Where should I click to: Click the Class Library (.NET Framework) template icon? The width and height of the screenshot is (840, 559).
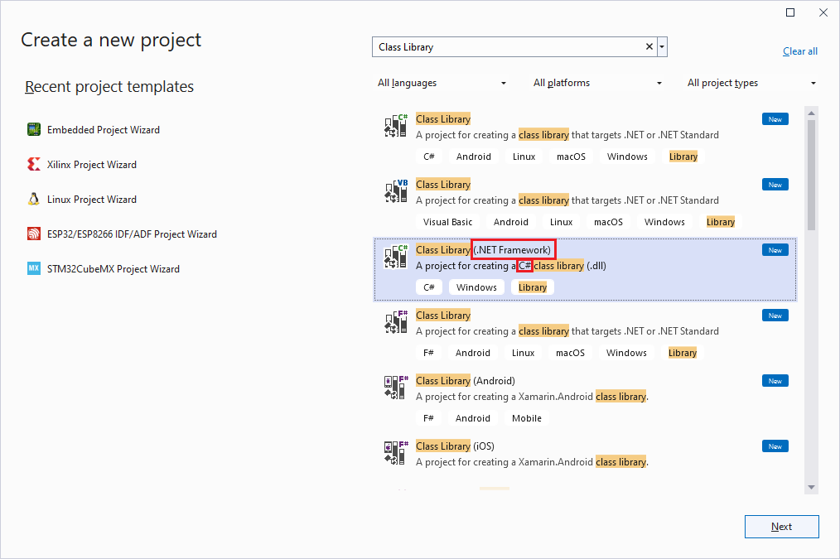[396, 257]
